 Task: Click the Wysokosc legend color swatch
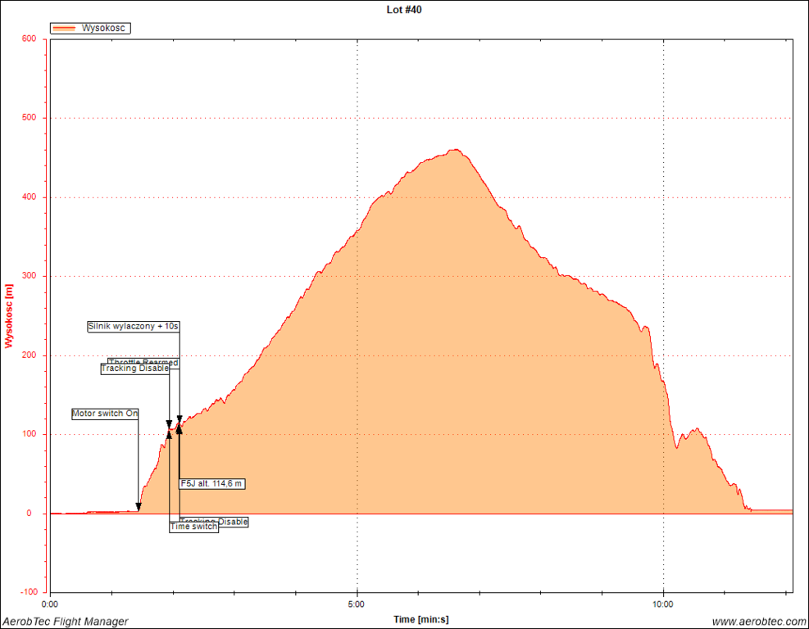pos(64,28)
